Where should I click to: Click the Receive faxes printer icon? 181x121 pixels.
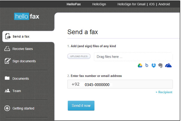point(7,49)
